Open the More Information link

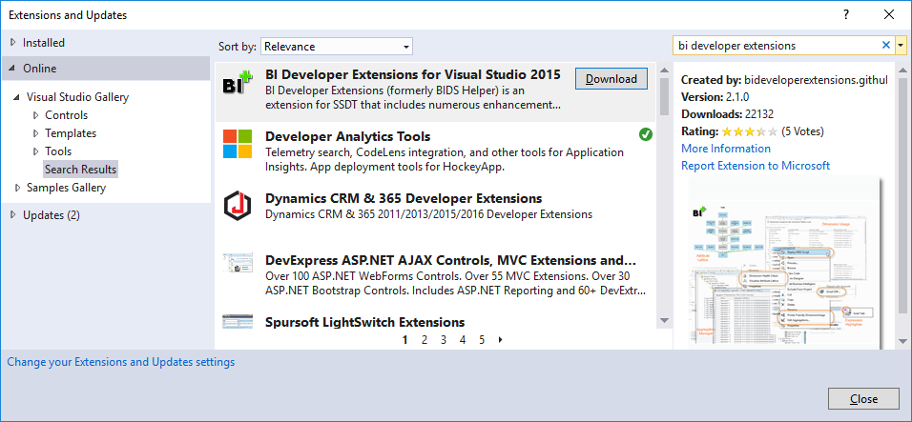[x=726, y=149]
